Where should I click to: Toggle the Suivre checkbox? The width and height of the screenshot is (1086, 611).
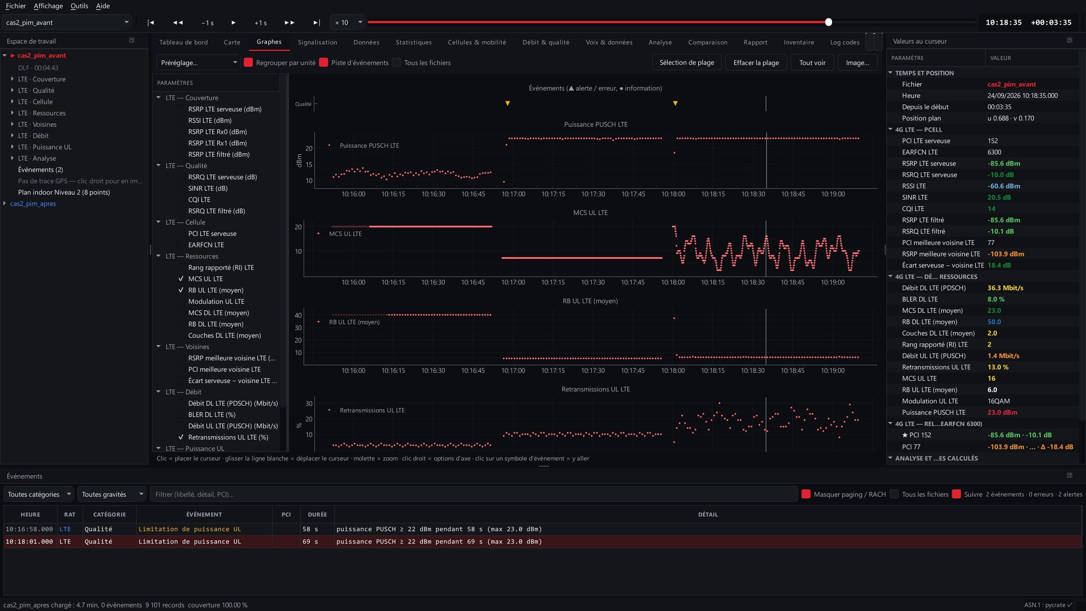(956, 494)
